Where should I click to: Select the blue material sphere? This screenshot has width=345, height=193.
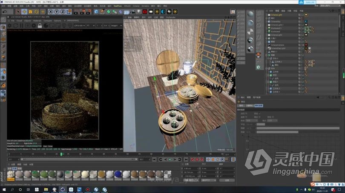click(118, 174)
